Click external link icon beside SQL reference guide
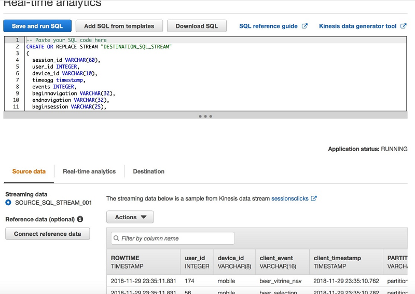Viewport: 415px width, 294px height. tap(305, 26)
